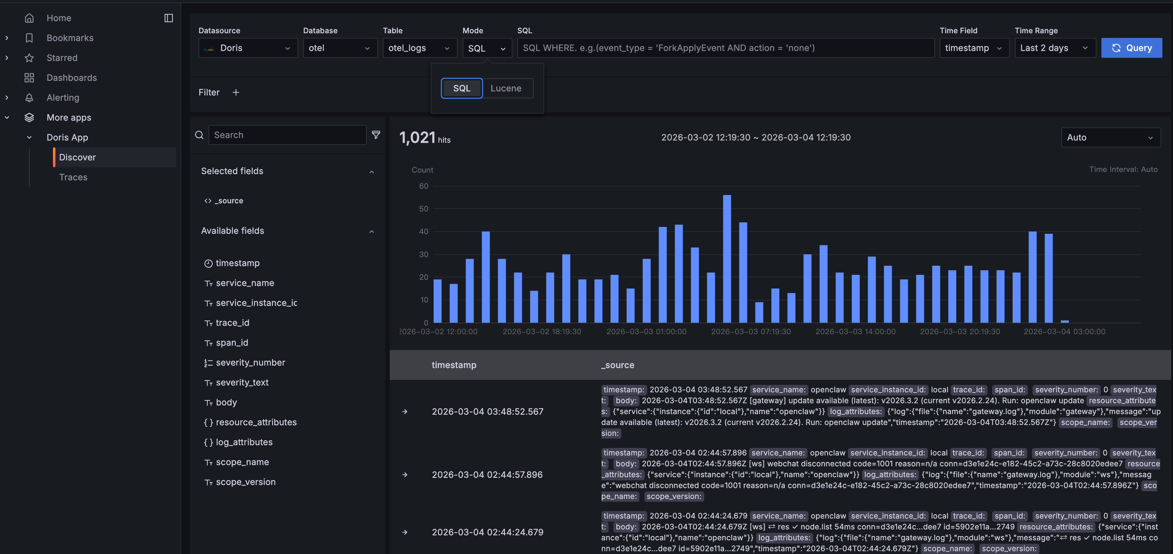
Task: Open the otel_logs Table dropdown
Action: 419,48
